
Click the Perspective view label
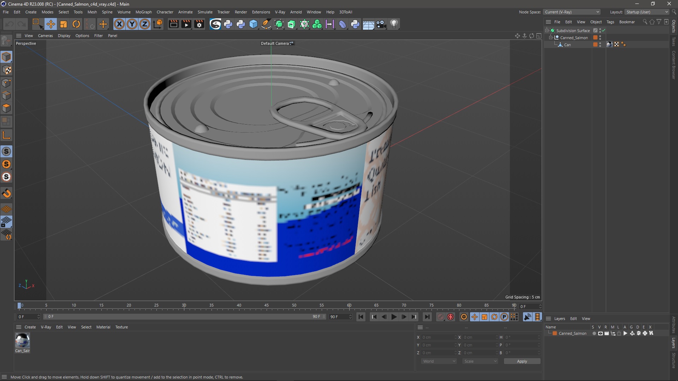(x=25, y=43)
